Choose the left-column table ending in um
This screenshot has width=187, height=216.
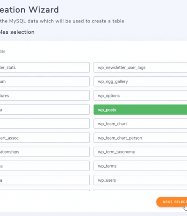click(x=45, y=82)
